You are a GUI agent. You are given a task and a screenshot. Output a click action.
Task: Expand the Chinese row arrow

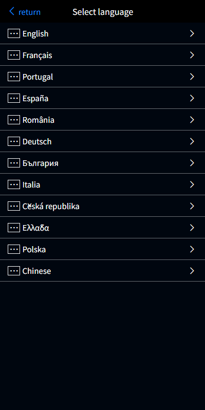pos(192,271)
